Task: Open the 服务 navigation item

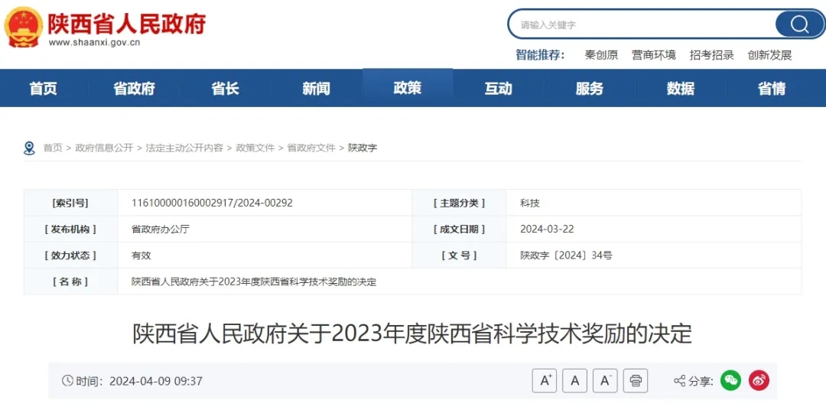Action: 589,89
